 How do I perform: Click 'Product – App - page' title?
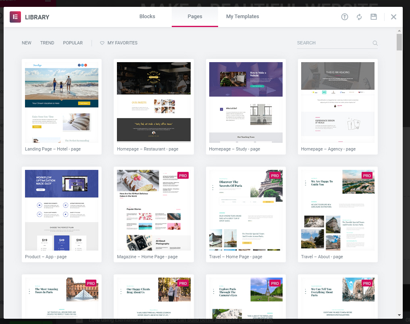46,257
